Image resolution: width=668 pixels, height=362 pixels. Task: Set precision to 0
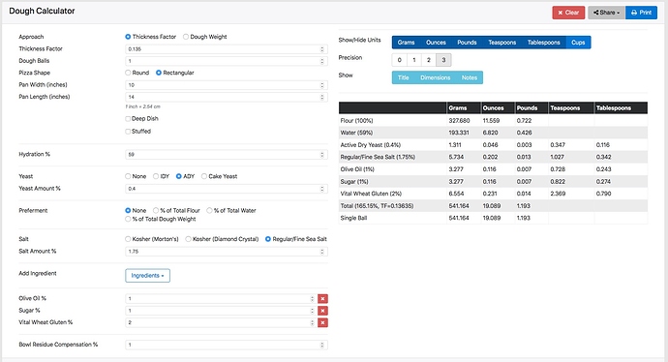pos(399,60)
